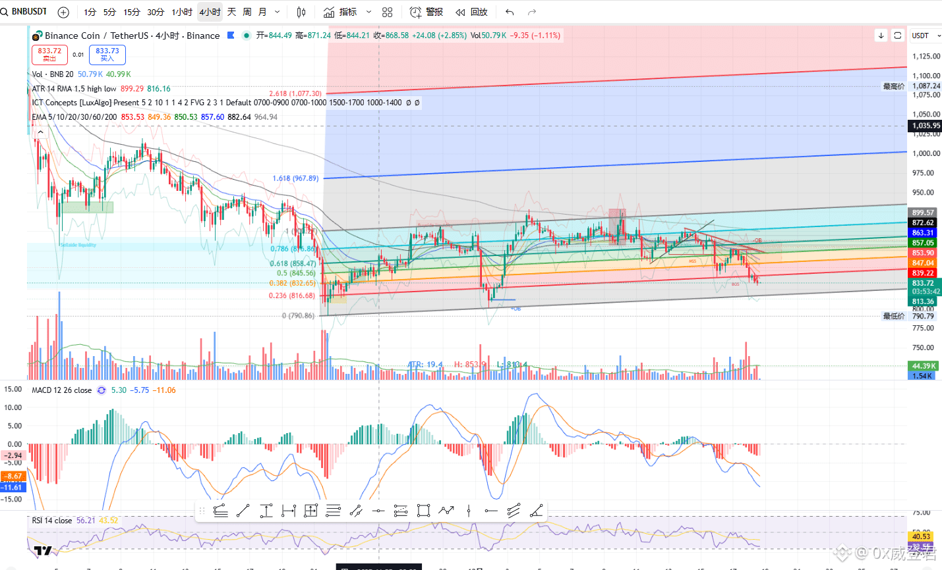Click the TradingView logo at bottom left
942x570 pixels.
click(43, 550)
